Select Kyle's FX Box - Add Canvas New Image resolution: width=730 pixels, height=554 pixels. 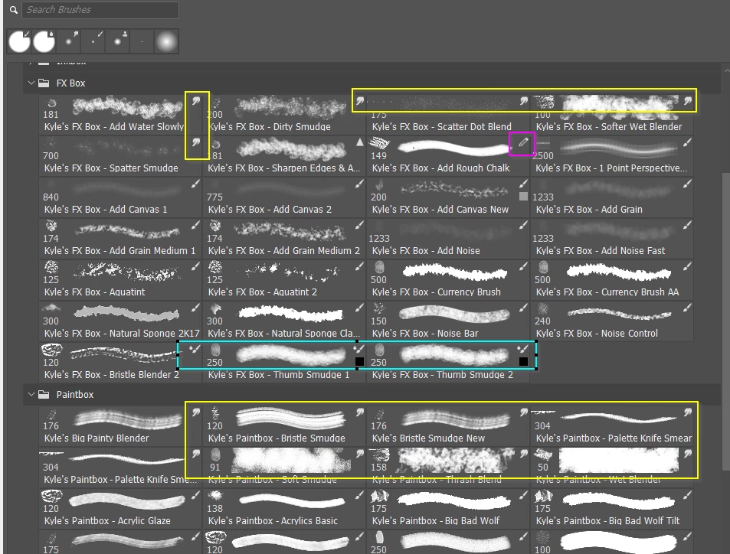click(x=448, y=197)
